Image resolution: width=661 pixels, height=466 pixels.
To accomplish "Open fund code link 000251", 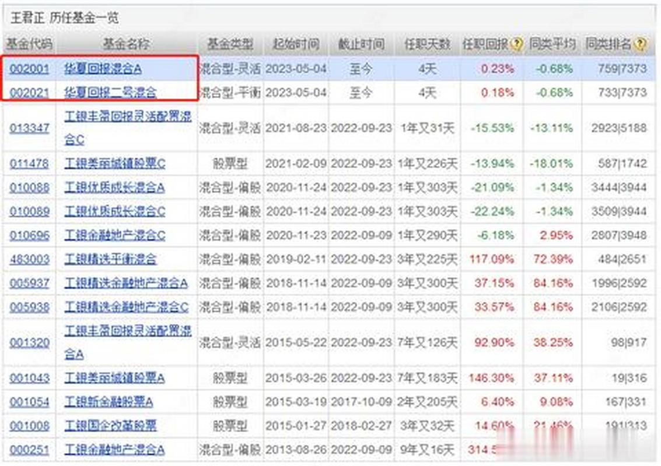I will (30, 450).
